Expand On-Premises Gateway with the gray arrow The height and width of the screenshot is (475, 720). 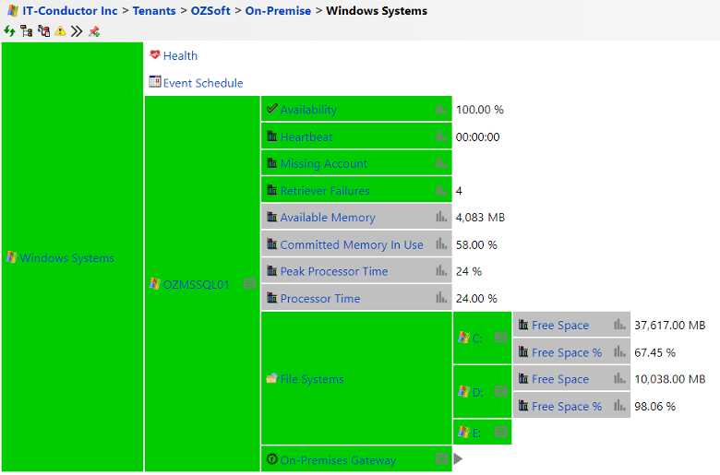click(458, 458)
